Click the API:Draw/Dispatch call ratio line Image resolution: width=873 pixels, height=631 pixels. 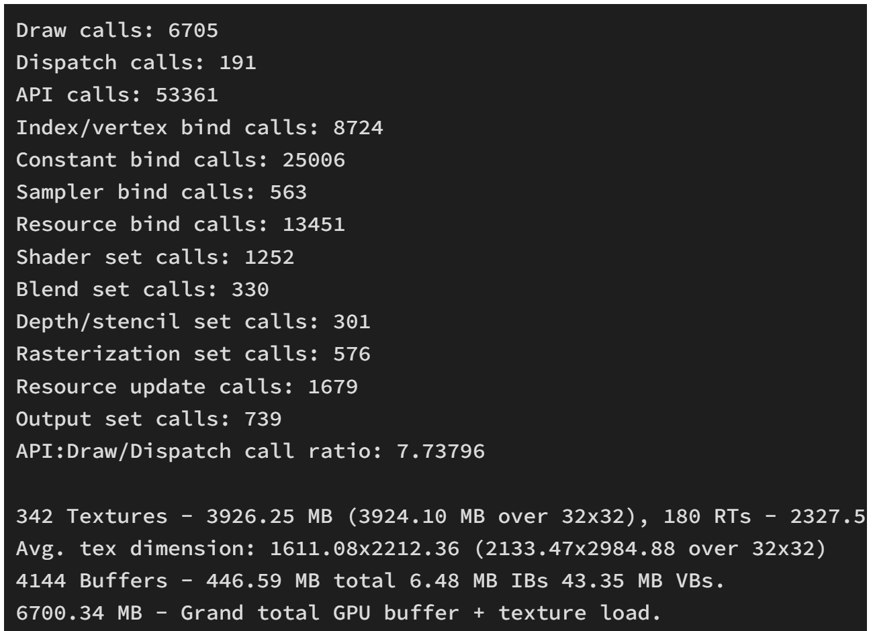point(250,451)
